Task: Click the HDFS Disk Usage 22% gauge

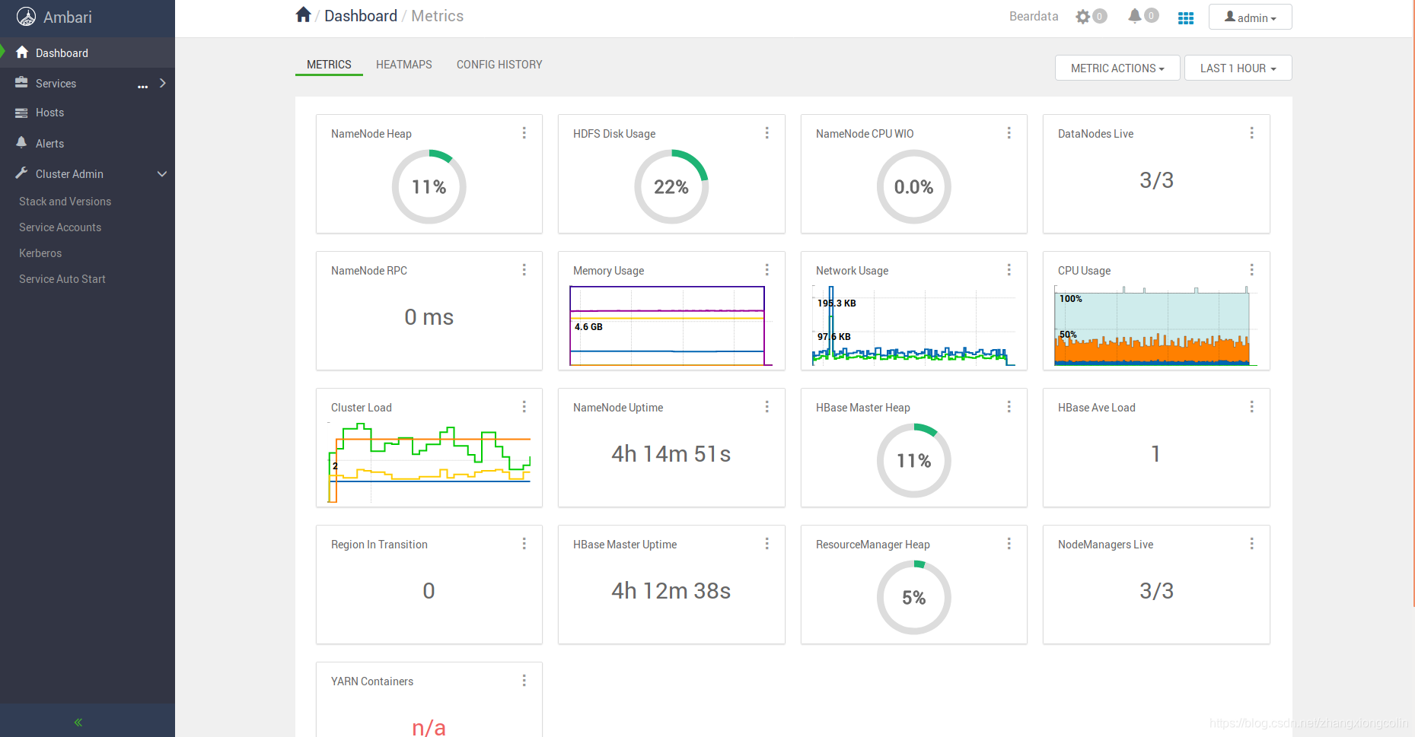Action: pos(671,186)
